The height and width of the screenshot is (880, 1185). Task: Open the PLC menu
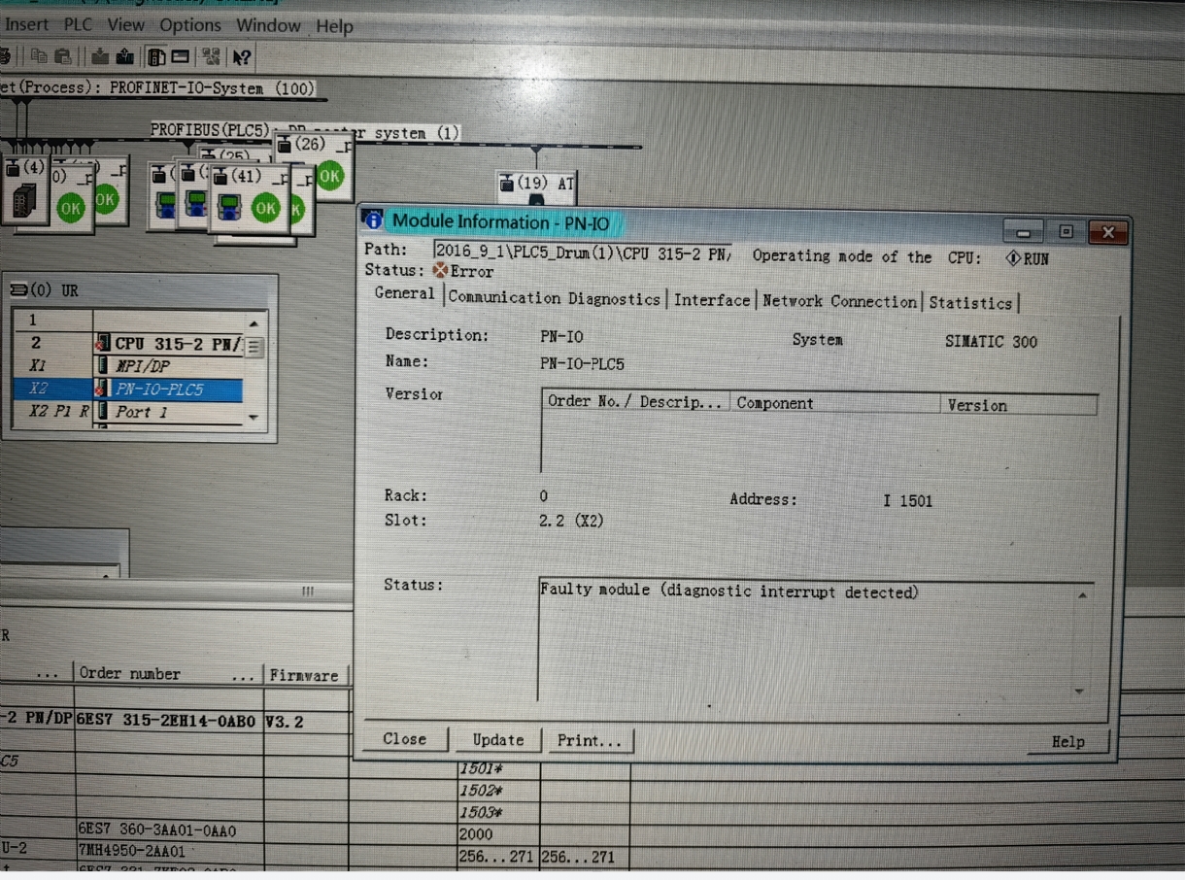coord(79,24)
